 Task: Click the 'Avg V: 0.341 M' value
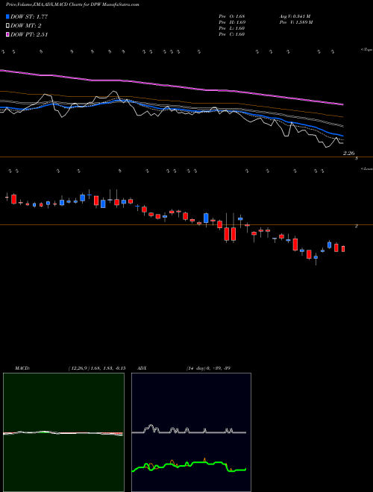(295, 16)
